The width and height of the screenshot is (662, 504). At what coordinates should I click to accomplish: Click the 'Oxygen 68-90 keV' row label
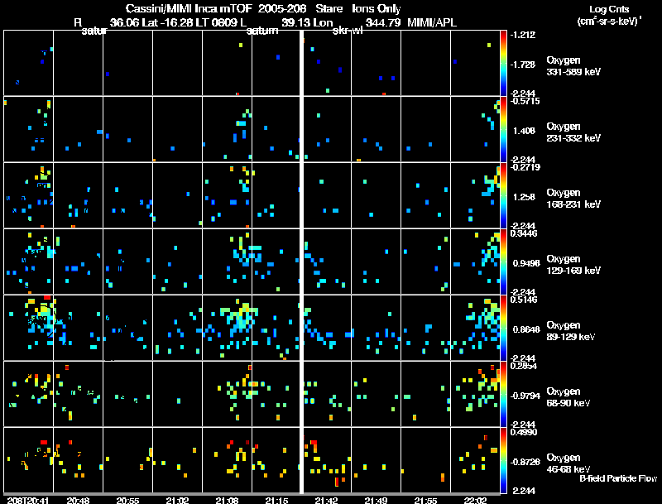point(568,397)
